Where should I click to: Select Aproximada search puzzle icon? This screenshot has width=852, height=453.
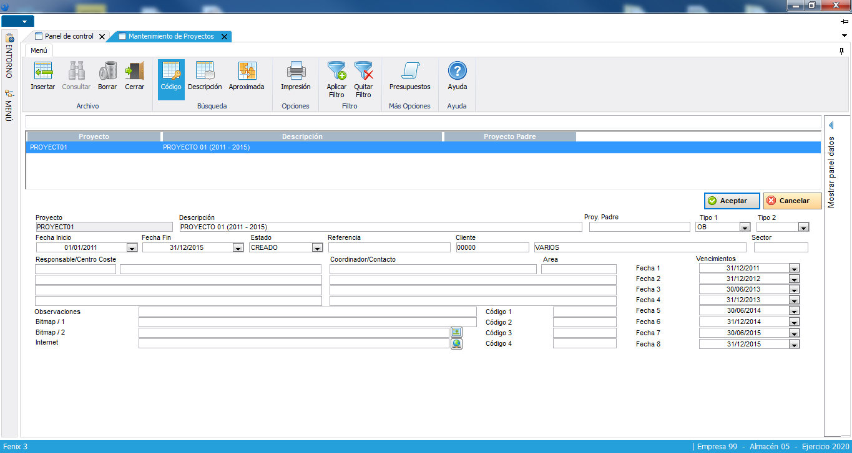pos(247,72)
